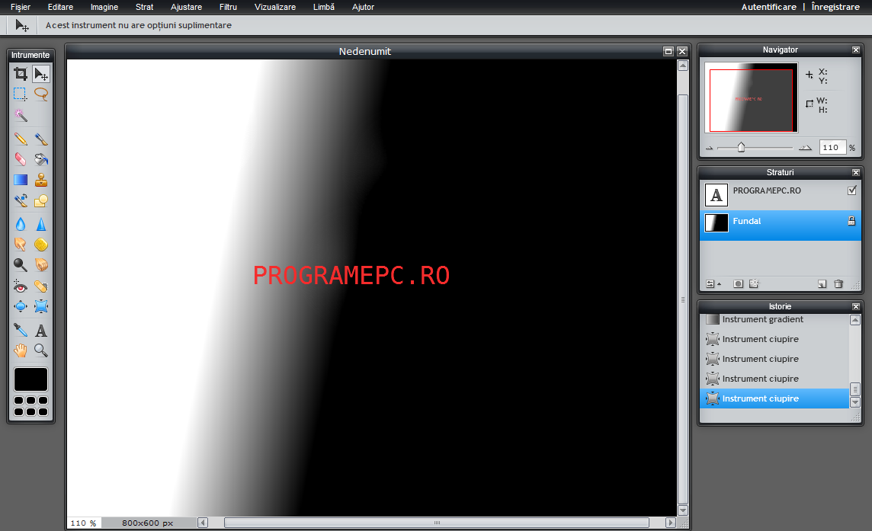872x531 pixels.
Task: Select the PROGRAMEPC.RO text layer
Action: coord(781,195)
